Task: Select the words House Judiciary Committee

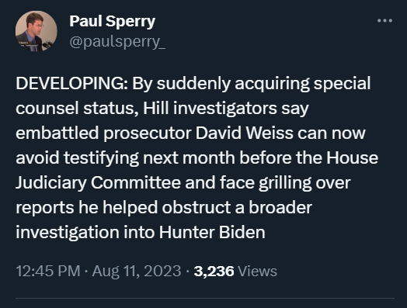Action: coord(197,170)
